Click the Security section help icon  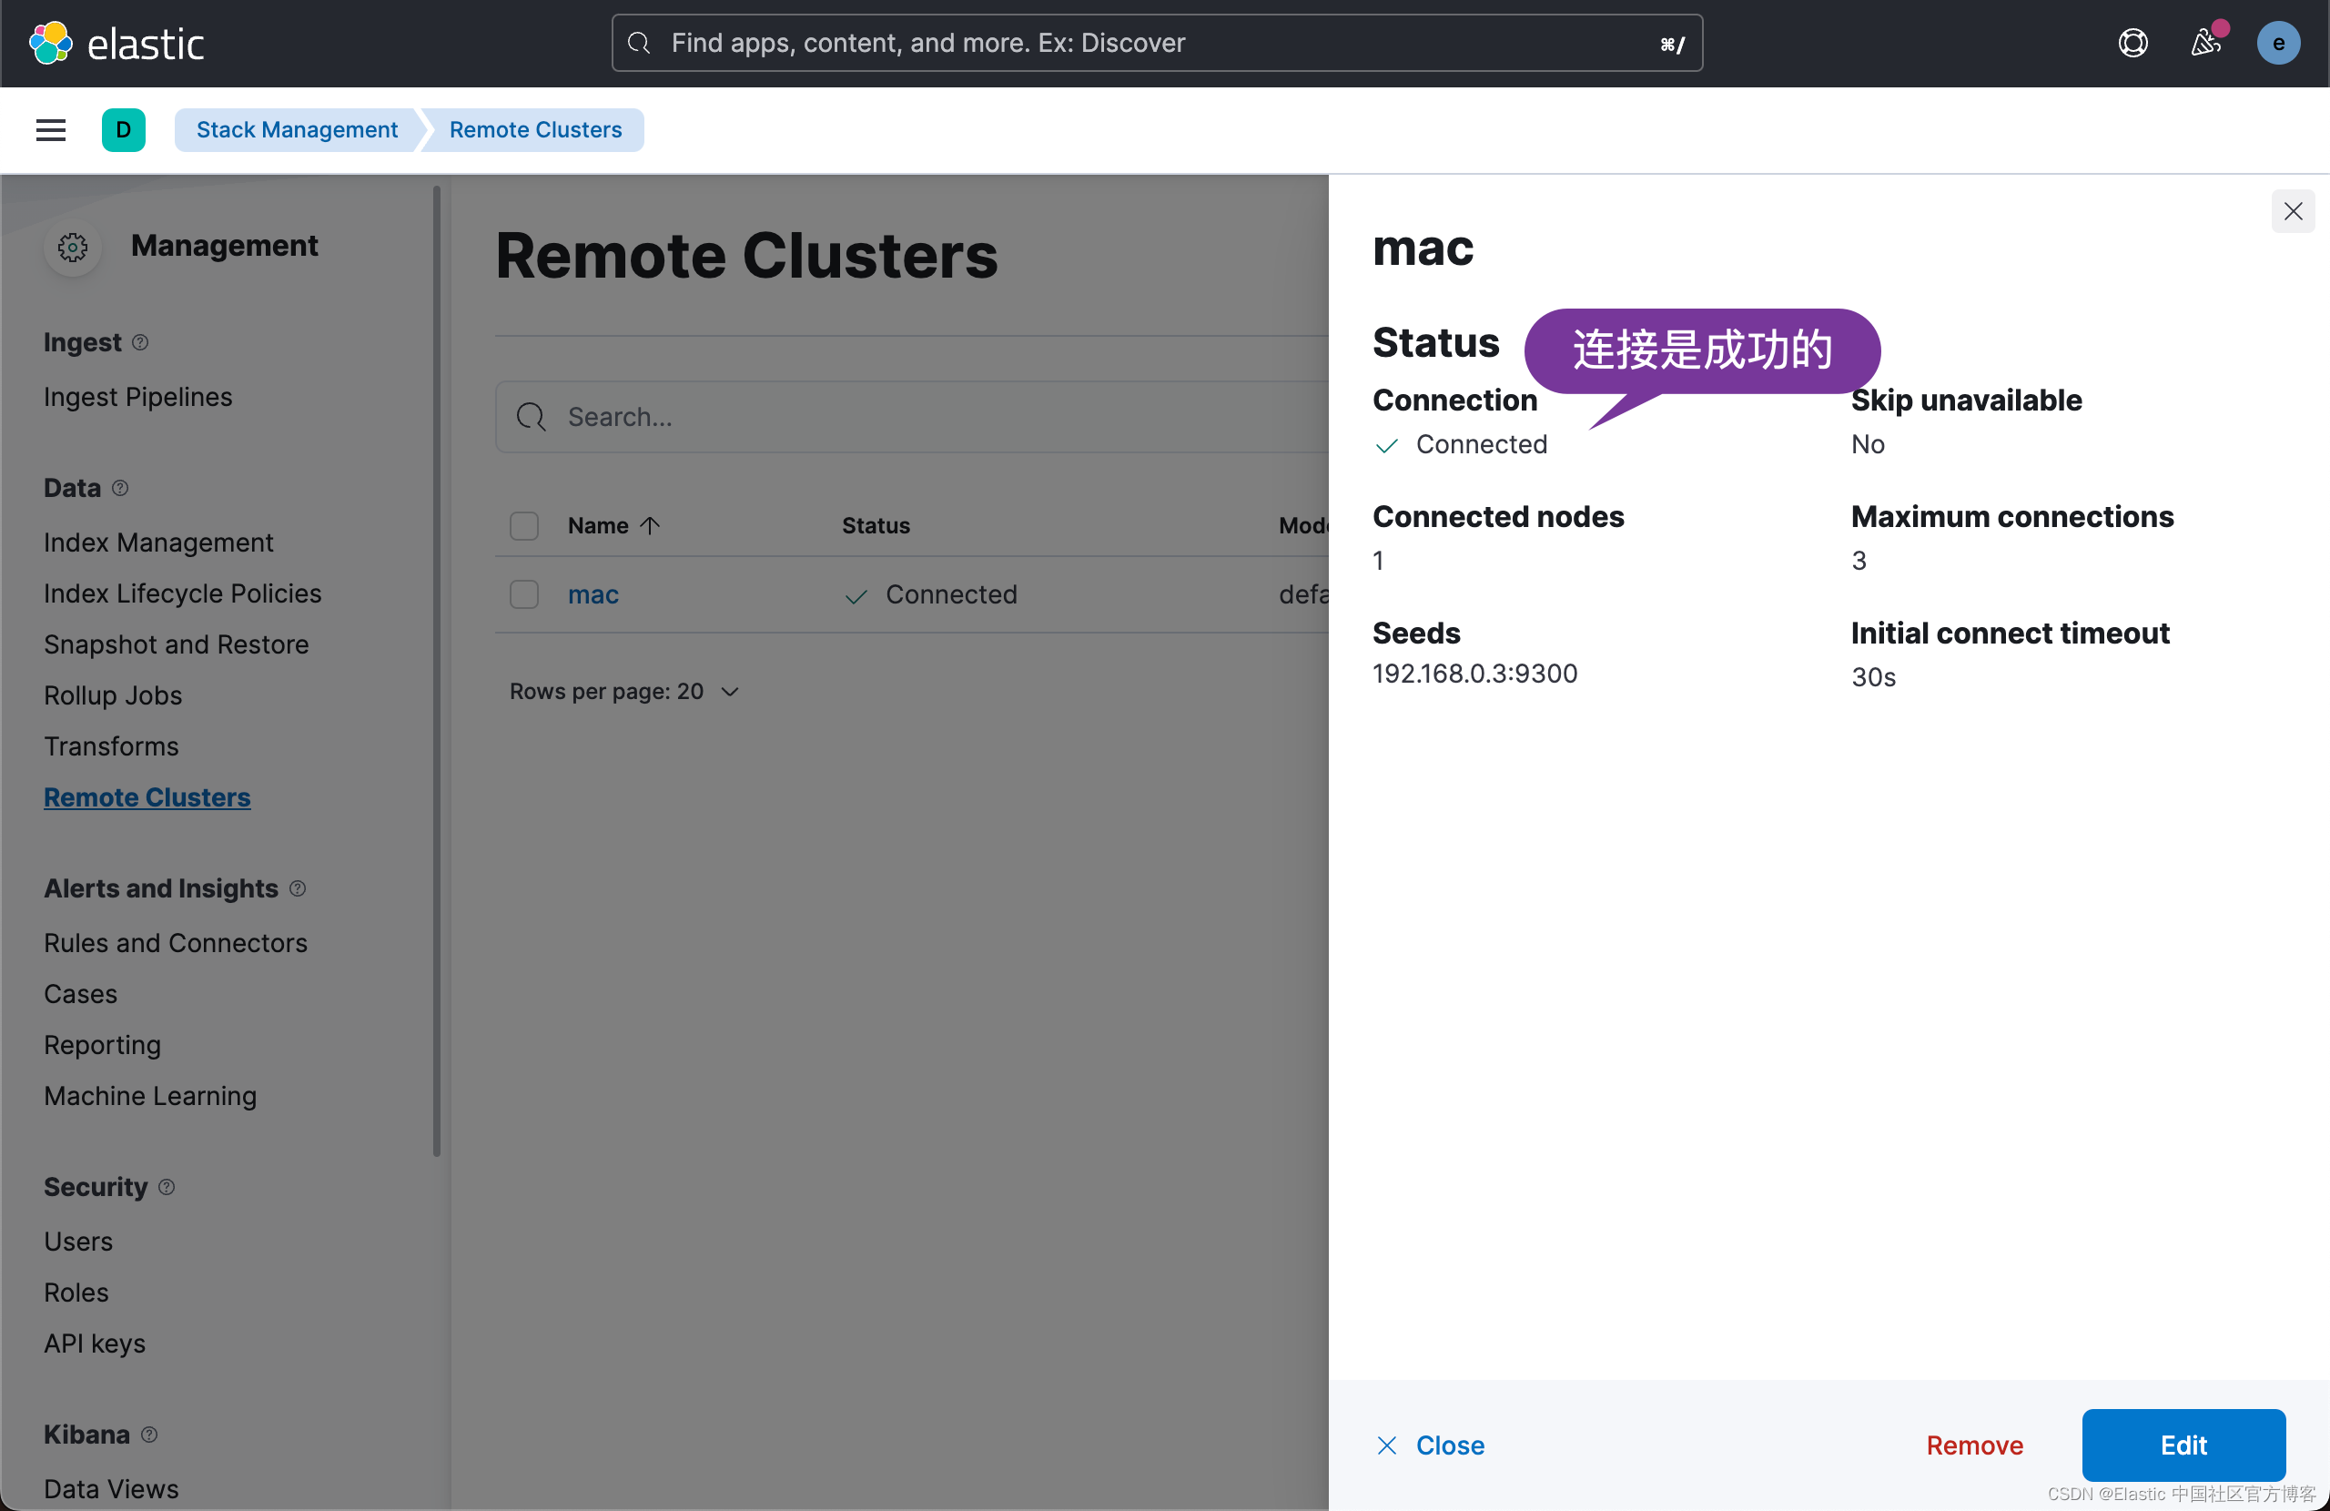point(167,1187)
